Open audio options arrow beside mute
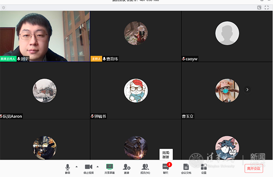Image resolution: width=273 pixels, height=177 pixels. [76, 167]
